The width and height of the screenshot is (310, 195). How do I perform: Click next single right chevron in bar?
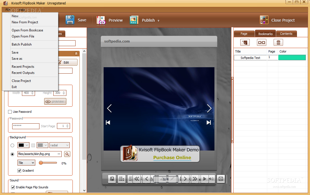pyautogui.click(x=185, y=179)
